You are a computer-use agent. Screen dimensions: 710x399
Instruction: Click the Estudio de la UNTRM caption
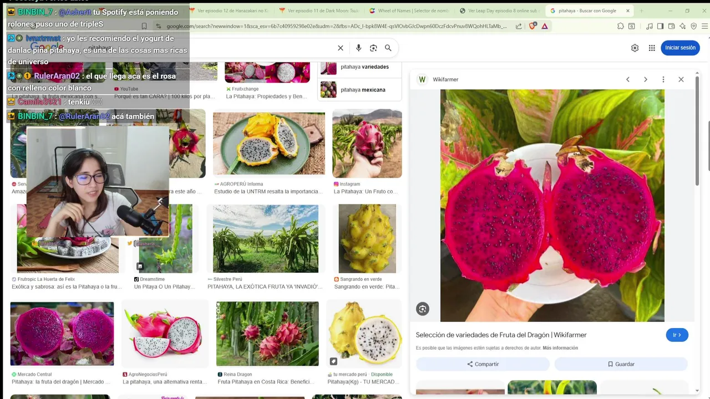pyautogui.click(x=268, y=192)
